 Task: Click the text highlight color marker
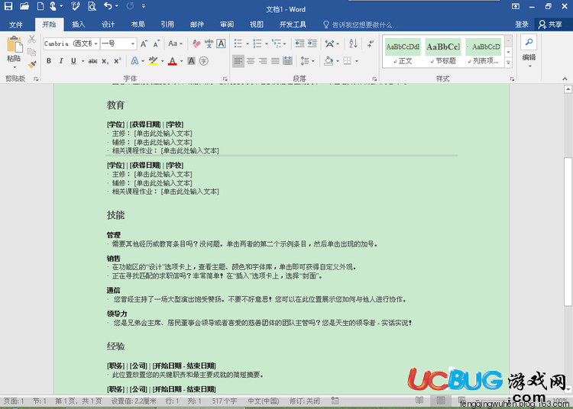coord(154,61)
